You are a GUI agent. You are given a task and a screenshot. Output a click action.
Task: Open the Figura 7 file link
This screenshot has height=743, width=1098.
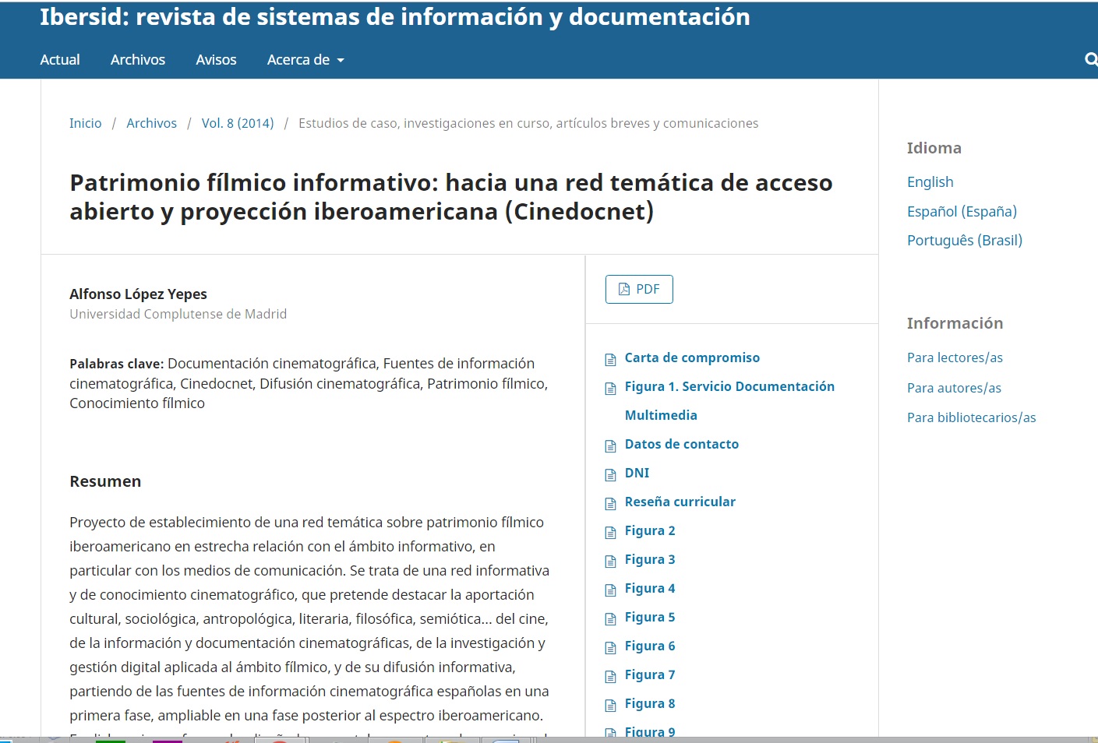[650, 674]
